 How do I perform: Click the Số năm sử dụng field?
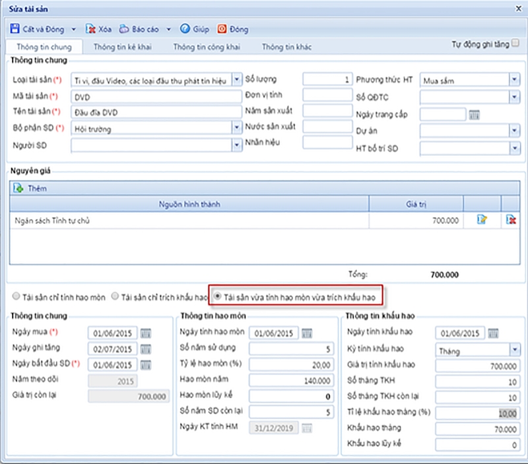[291, 349]
